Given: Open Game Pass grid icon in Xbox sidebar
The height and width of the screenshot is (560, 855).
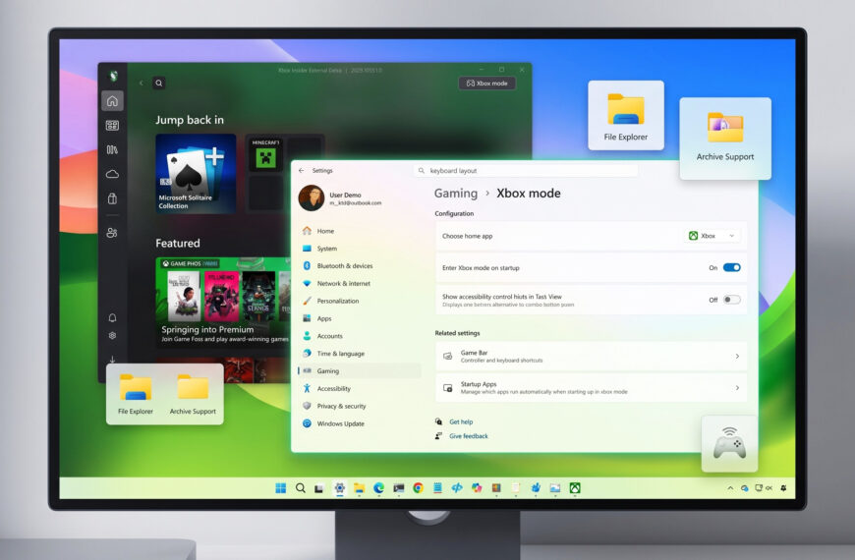Looking at the screenshot, I should 112,126.
